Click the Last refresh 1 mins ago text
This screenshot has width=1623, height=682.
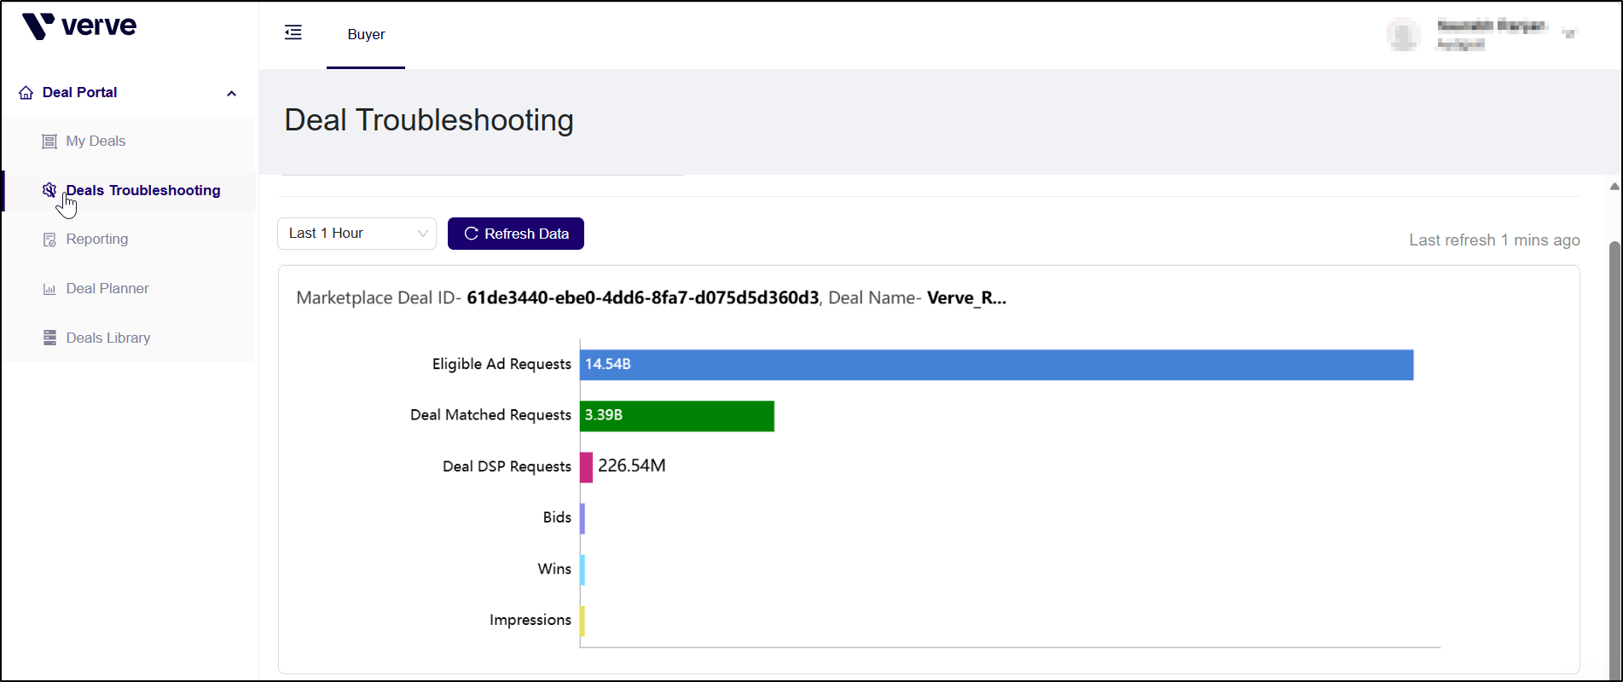(x=1494, y=240)
